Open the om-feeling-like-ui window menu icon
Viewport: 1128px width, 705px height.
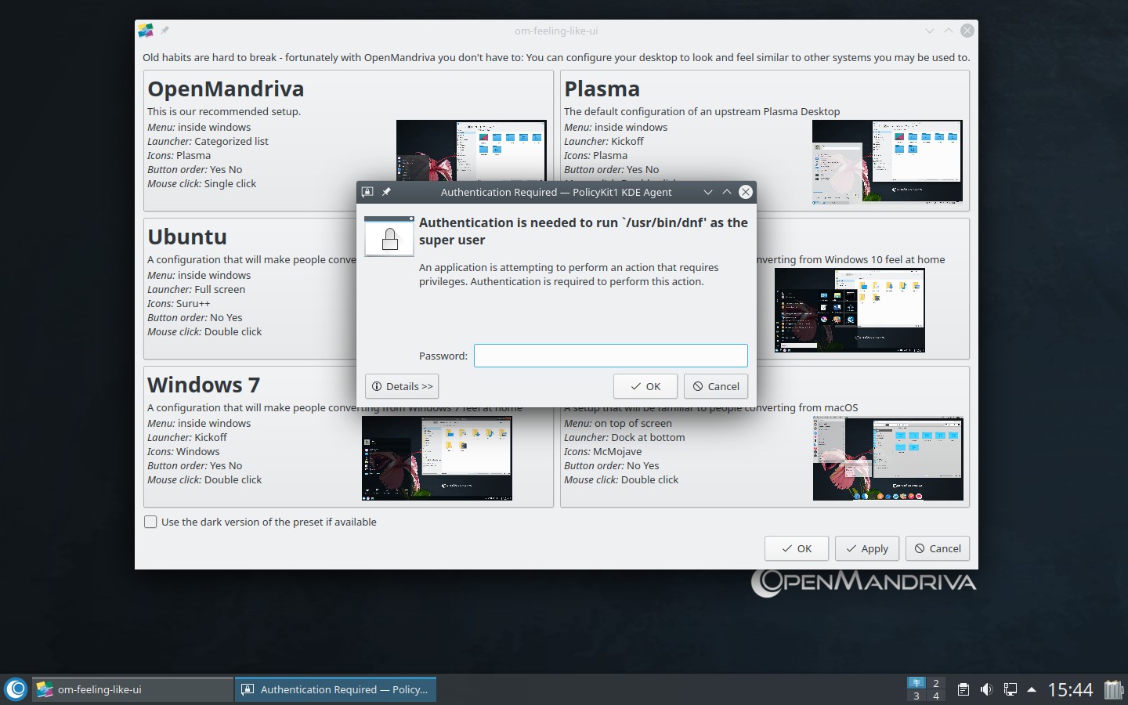[x=146, y=31]
